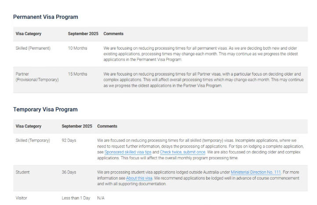
Task: Open the Ministerial Direction No. 111 link
Action: tap(255, 173)
